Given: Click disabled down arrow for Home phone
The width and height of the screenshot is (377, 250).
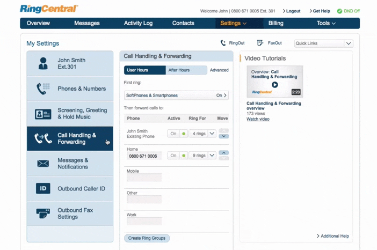Looking at the screenshot, I should click(x=223, y=158).
